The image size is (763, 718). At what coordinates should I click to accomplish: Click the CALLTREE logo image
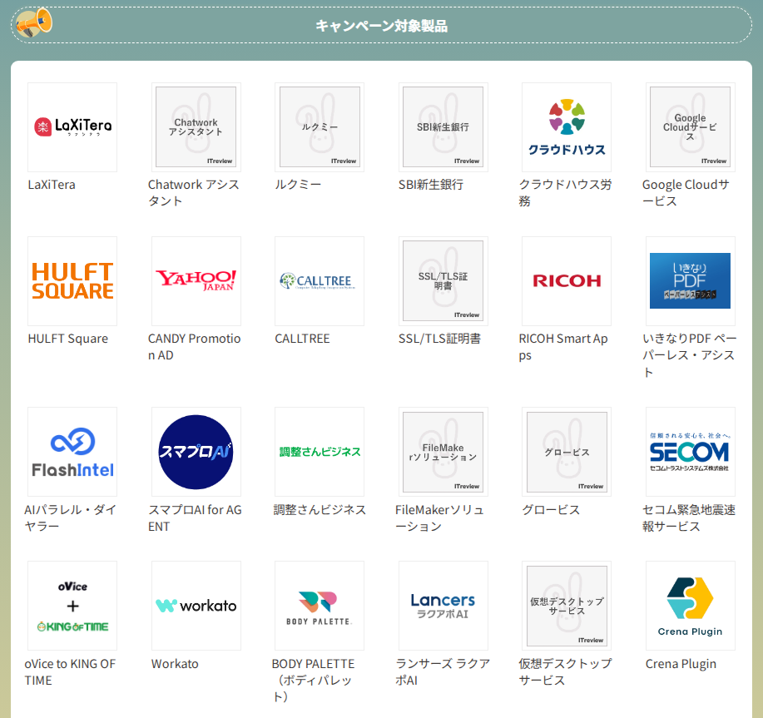(320, 281)
